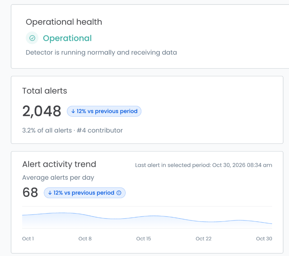This screenshot has width=289, height=256.
Task: Click "Detector is running normally and receiving data"
Action: (101, 53)
